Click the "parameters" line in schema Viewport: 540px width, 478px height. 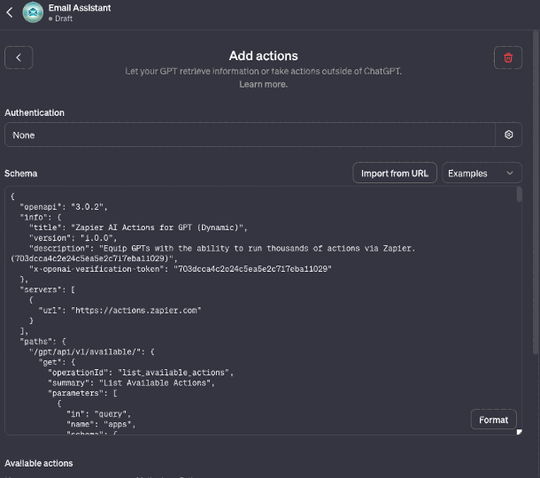pyautogui.click(x=82, y=393)
